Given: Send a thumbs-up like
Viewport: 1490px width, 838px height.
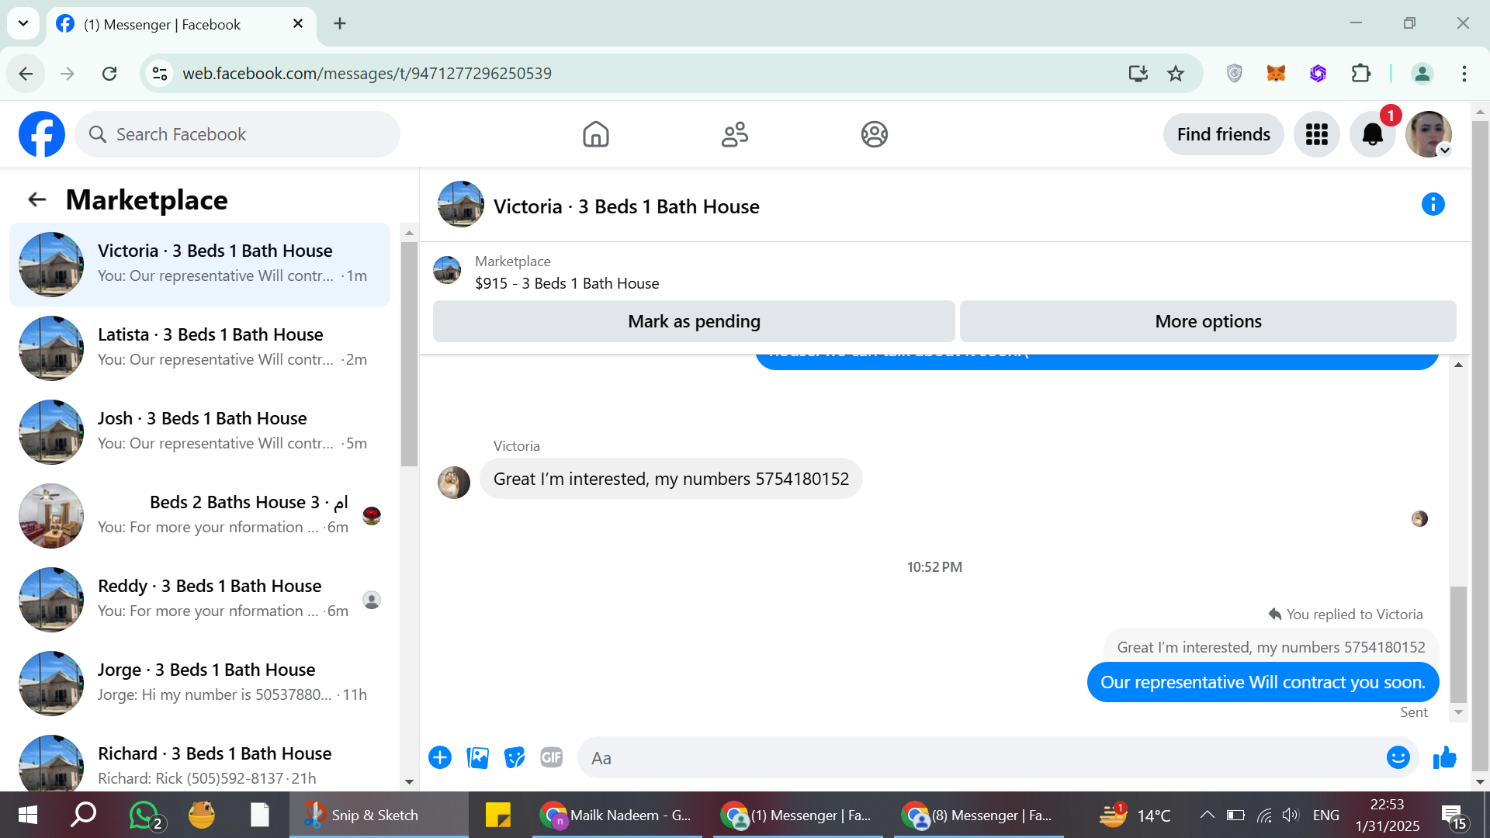Looking at the screenshot, I should pyautogui.click(x=1444, y=757).
